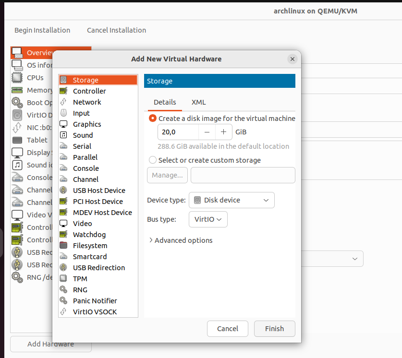402x358 pixels.
Task: Open the Device type dropdown
Action: pos(231,200)
